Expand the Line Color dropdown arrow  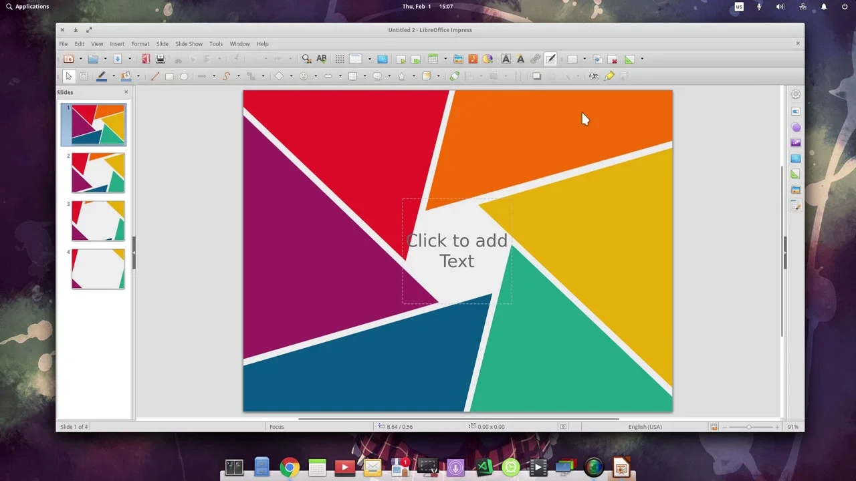tap(113, 77)
